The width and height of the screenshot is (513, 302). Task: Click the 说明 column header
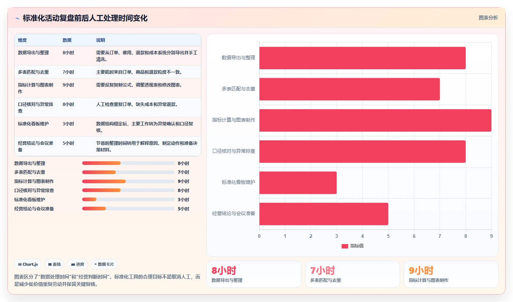click(x=100, y=40)
